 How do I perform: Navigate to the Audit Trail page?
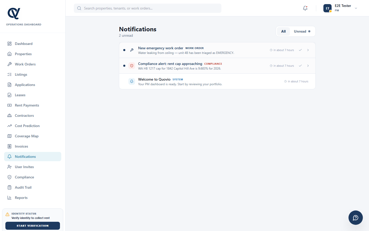click(x=23, y=187)
